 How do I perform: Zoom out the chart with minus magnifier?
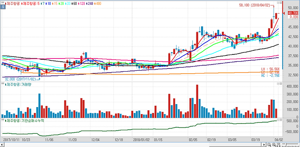[269, 145]
